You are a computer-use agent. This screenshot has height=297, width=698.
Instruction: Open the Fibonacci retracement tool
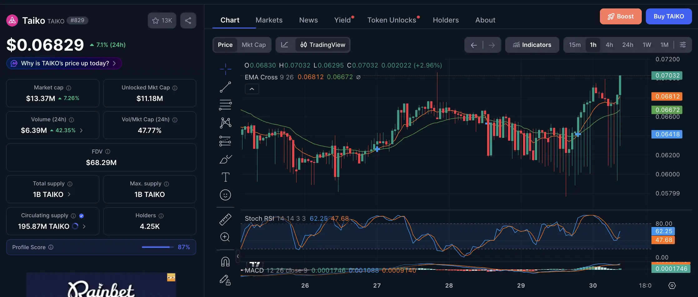tap(225, 105)
